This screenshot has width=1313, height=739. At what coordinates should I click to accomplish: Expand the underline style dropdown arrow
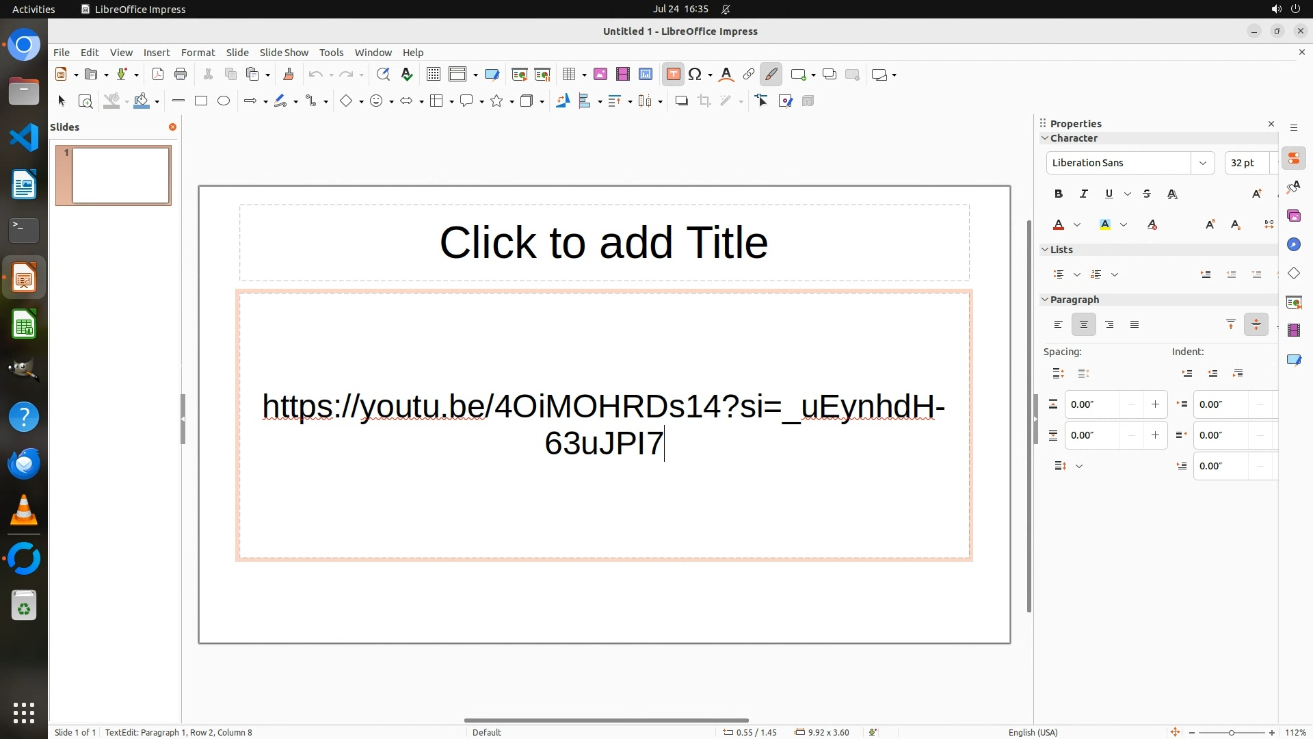click(1128, 194)
